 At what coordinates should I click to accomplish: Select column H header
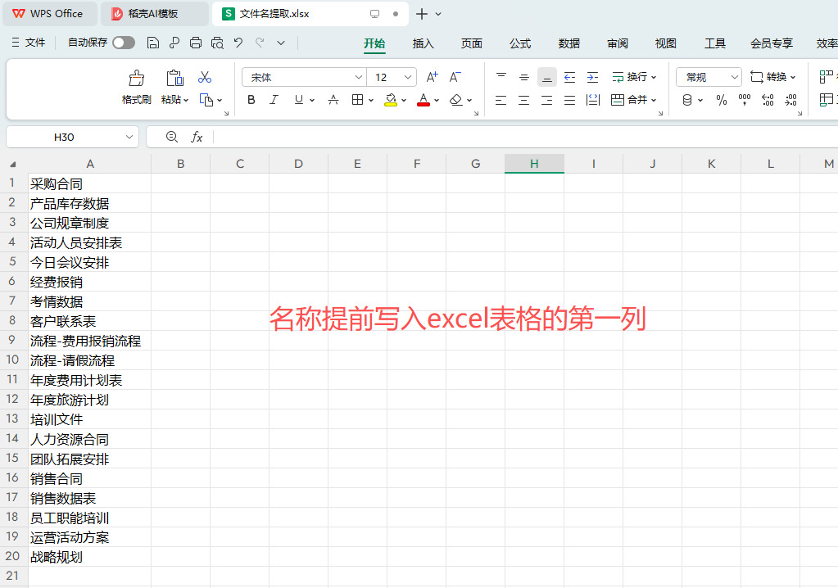pyautogui.click(x=534, y=164)
